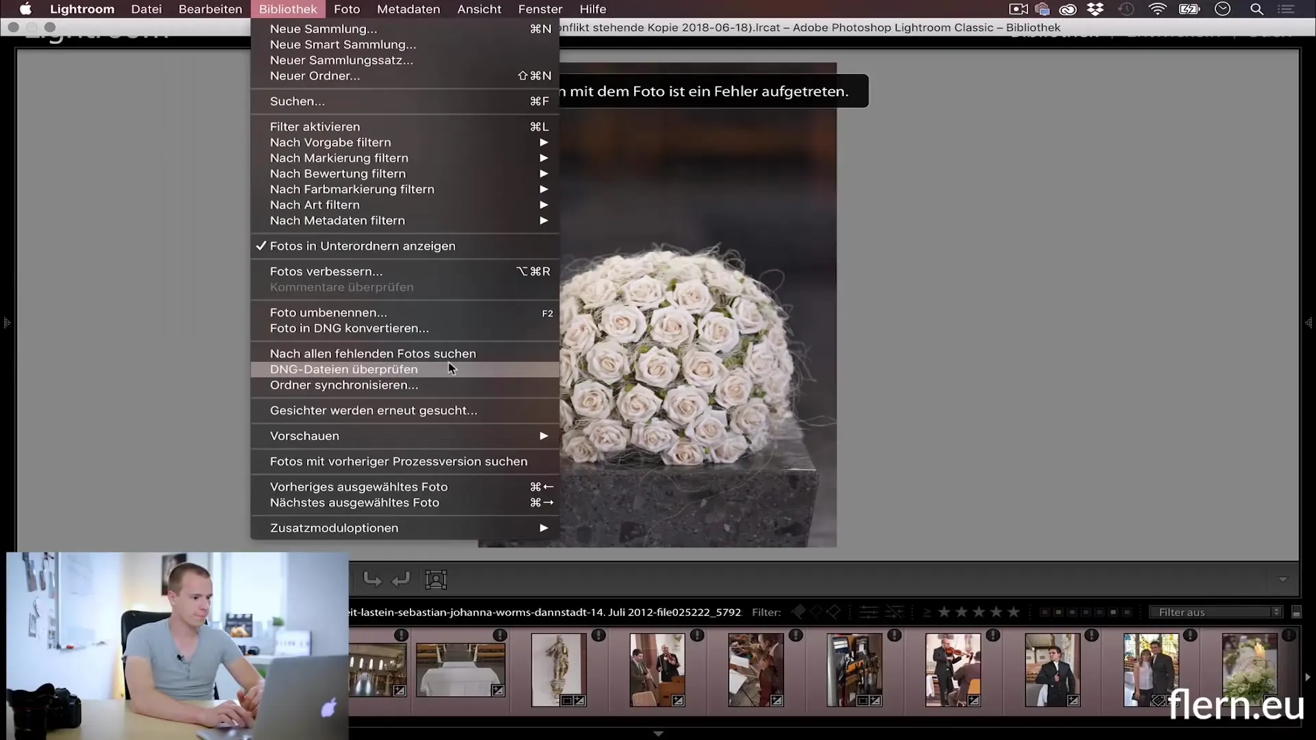Show right panel via edge arrow

coord(1308,322)
